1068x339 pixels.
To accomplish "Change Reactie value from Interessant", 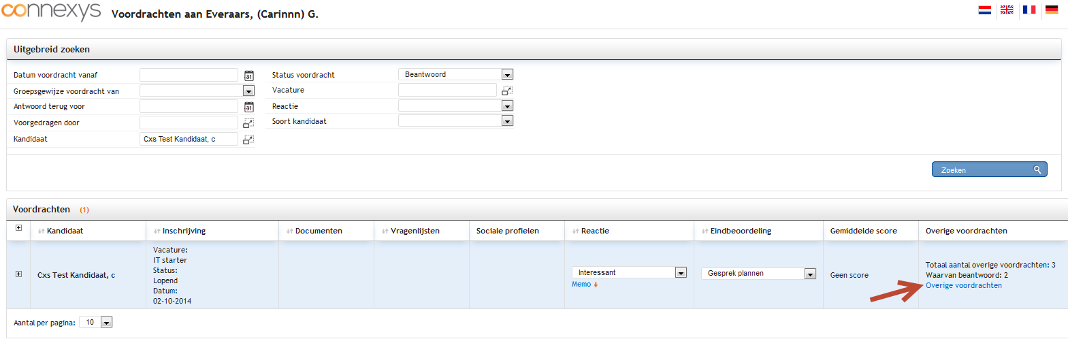I will pos(629,273).
